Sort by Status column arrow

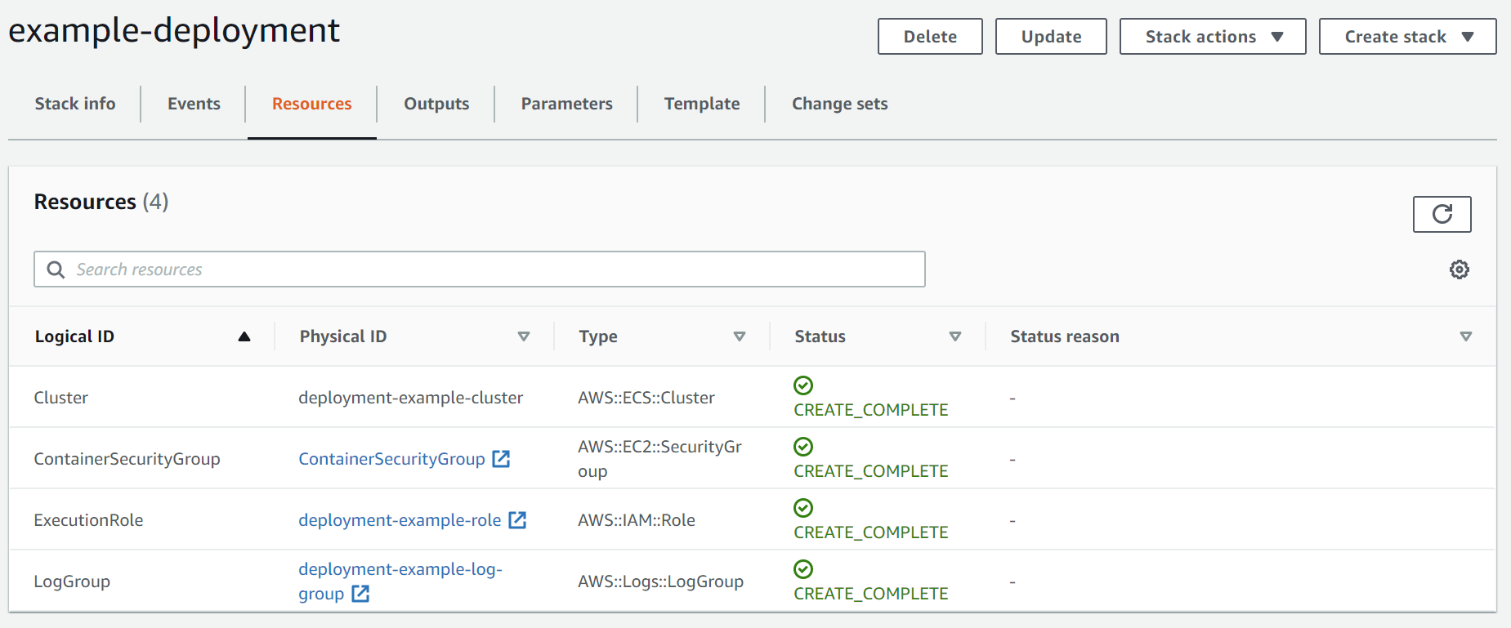954,336
